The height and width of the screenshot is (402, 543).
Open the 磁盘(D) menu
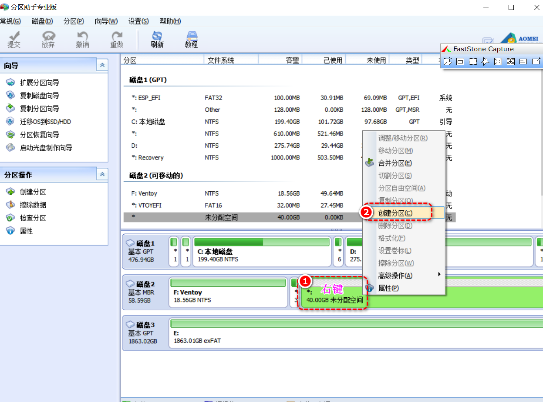(42, 21)
